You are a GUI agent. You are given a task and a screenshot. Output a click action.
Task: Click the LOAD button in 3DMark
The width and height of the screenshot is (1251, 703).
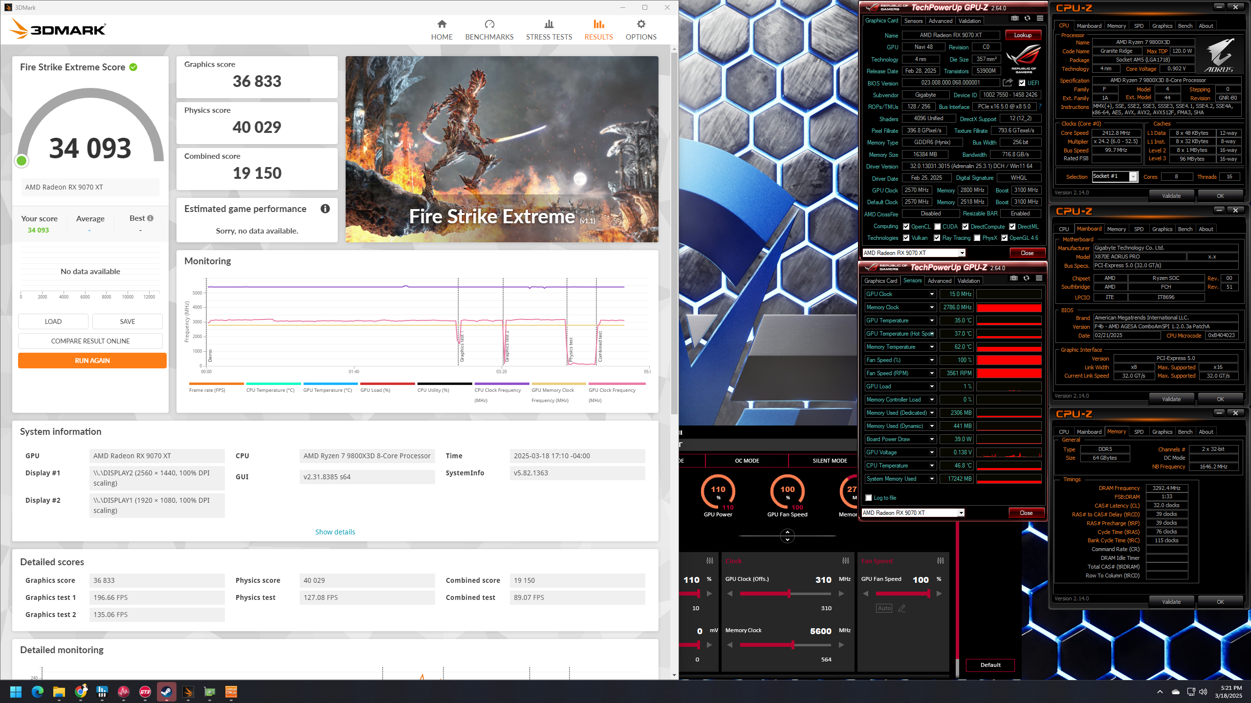(53, 321)
